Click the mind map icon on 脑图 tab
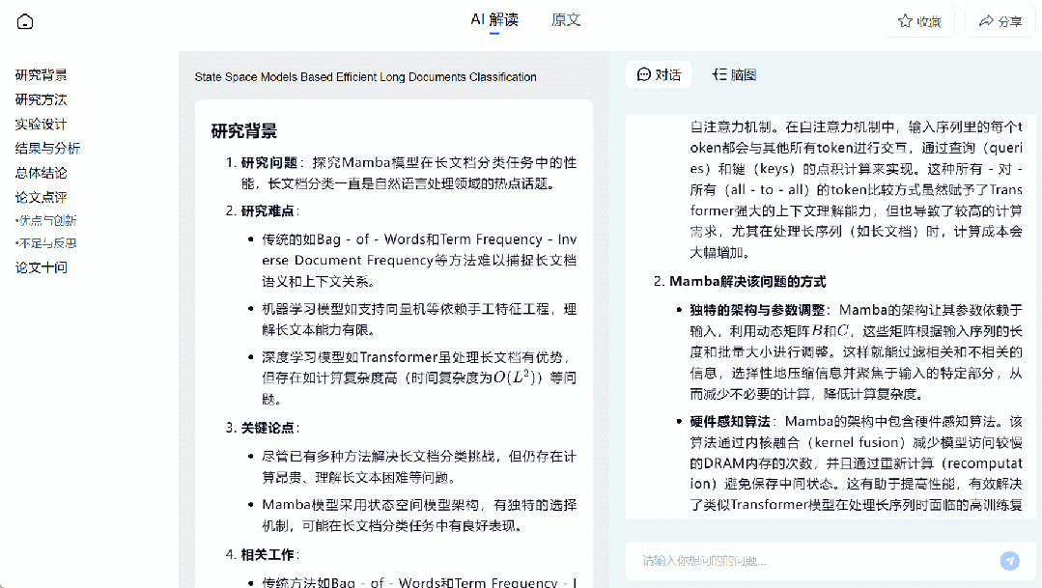This screenshot has height=588, width=1042. tap(719, 73)
